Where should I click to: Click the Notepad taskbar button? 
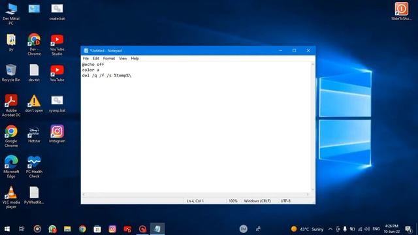pyautogui.click(x=157, y=229)
